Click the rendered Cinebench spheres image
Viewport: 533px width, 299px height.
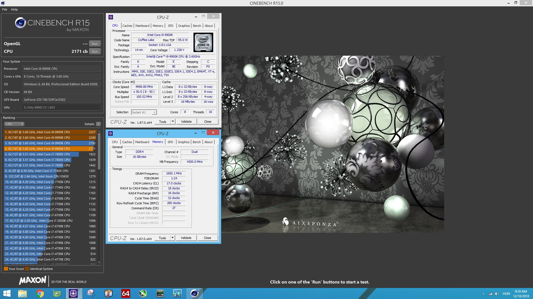(333, 144)
